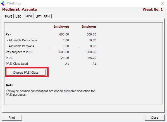Viewport: 167px width, 122px height.
Task: Click employee PRSI Class Used value A1
Action: tap(67, 64)
